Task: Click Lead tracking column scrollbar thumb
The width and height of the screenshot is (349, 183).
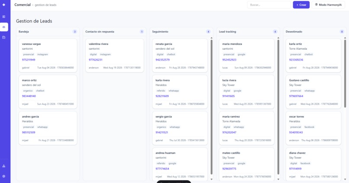Action: [278, 107]
